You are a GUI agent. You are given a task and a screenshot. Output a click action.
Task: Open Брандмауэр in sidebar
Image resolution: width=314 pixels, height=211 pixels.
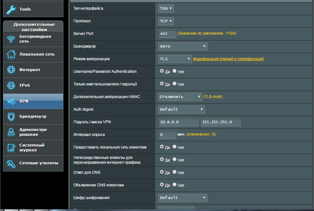[33, 117]
